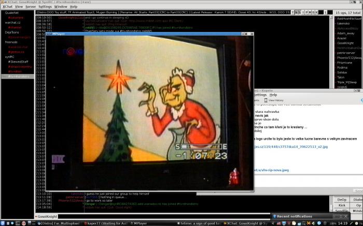Select user Azazel in the user list
The image size is (363, 226).
341,38
